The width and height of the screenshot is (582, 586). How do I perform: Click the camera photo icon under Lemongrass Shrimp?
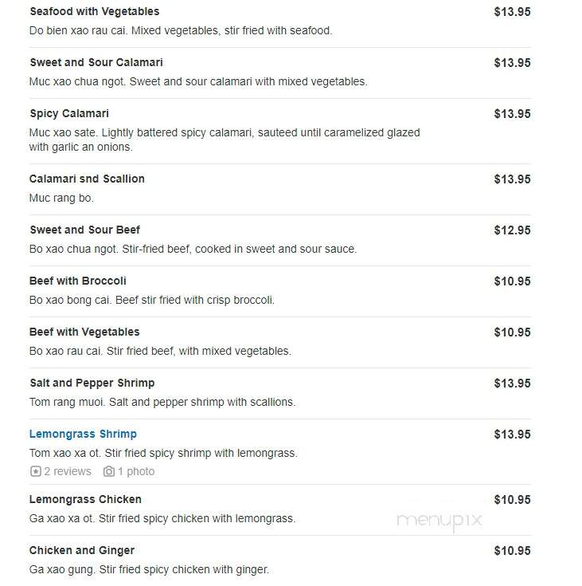(109, 471)
